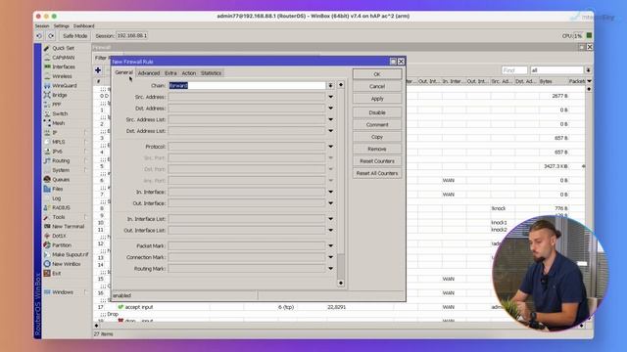Open the 'all' filter dropdown in Firewall window
This screenshot has height=352, width=627.
tap(588, 70)
